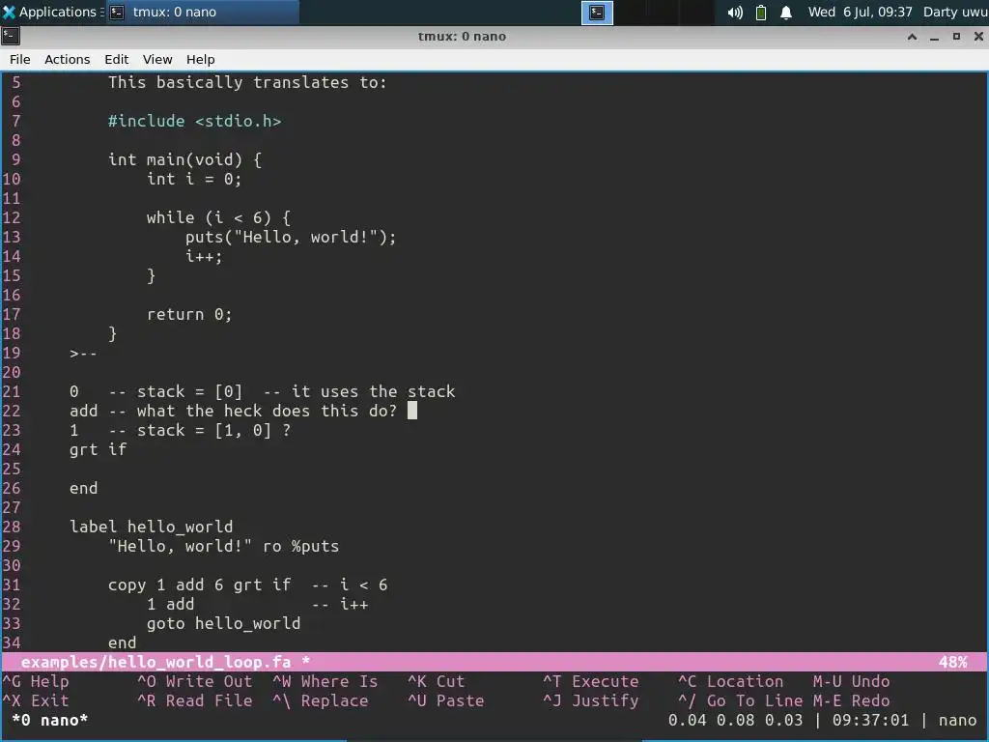Minimize the tmux terminal window
Screen dimensions: 989x742
click(x=934, y=38)
